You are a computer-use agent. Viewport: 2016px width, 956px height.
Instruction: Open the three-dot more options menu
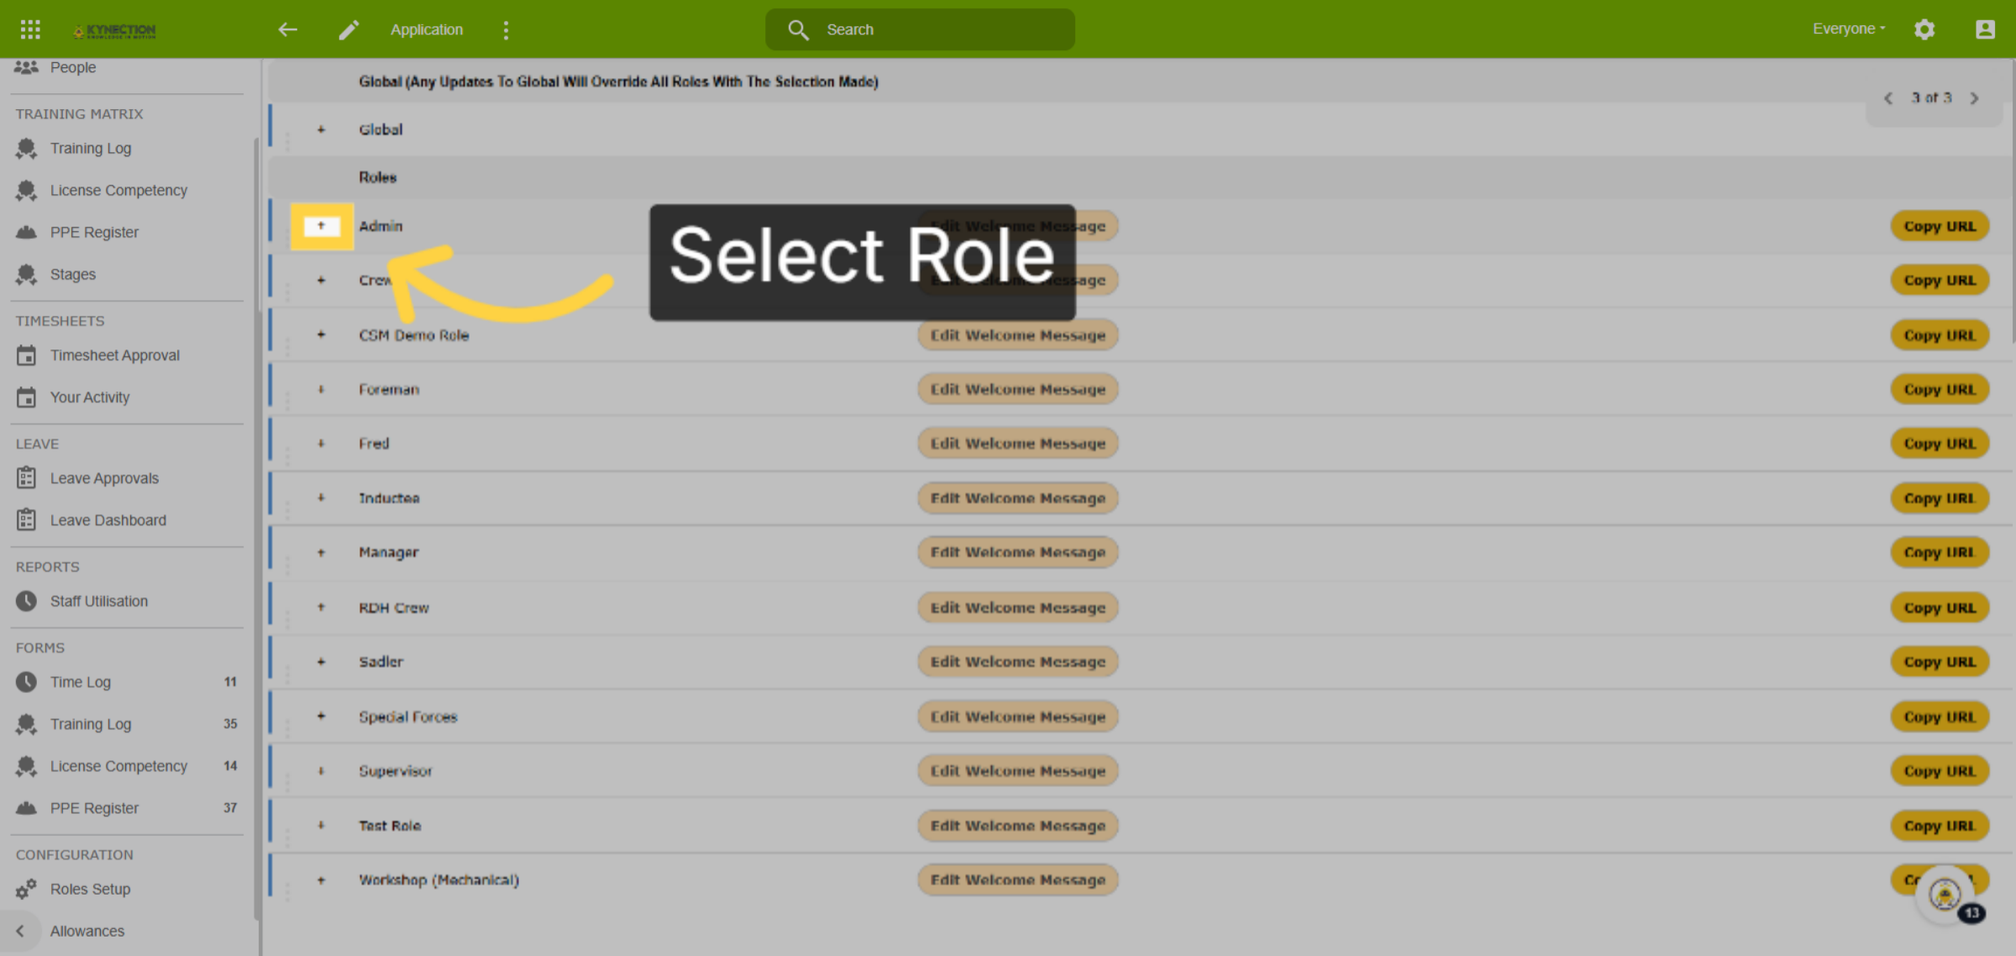click(x=506, y=30)
